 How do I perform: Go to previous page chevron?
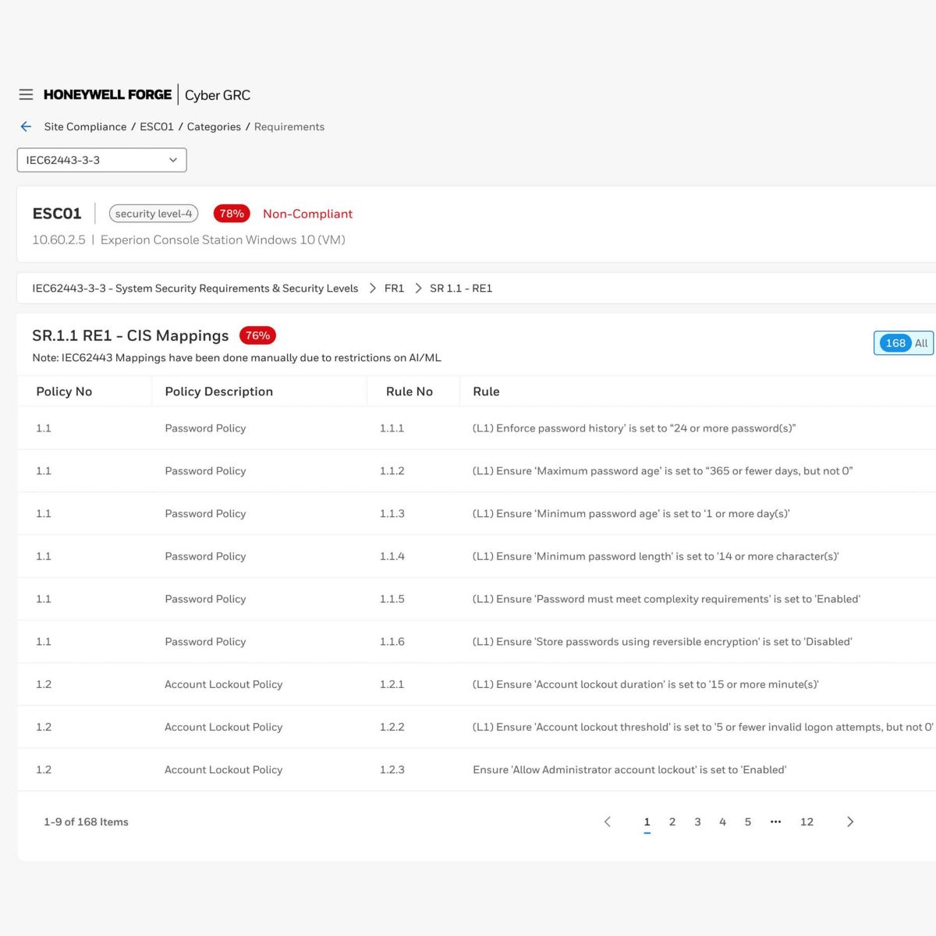(x=608, y=821)
